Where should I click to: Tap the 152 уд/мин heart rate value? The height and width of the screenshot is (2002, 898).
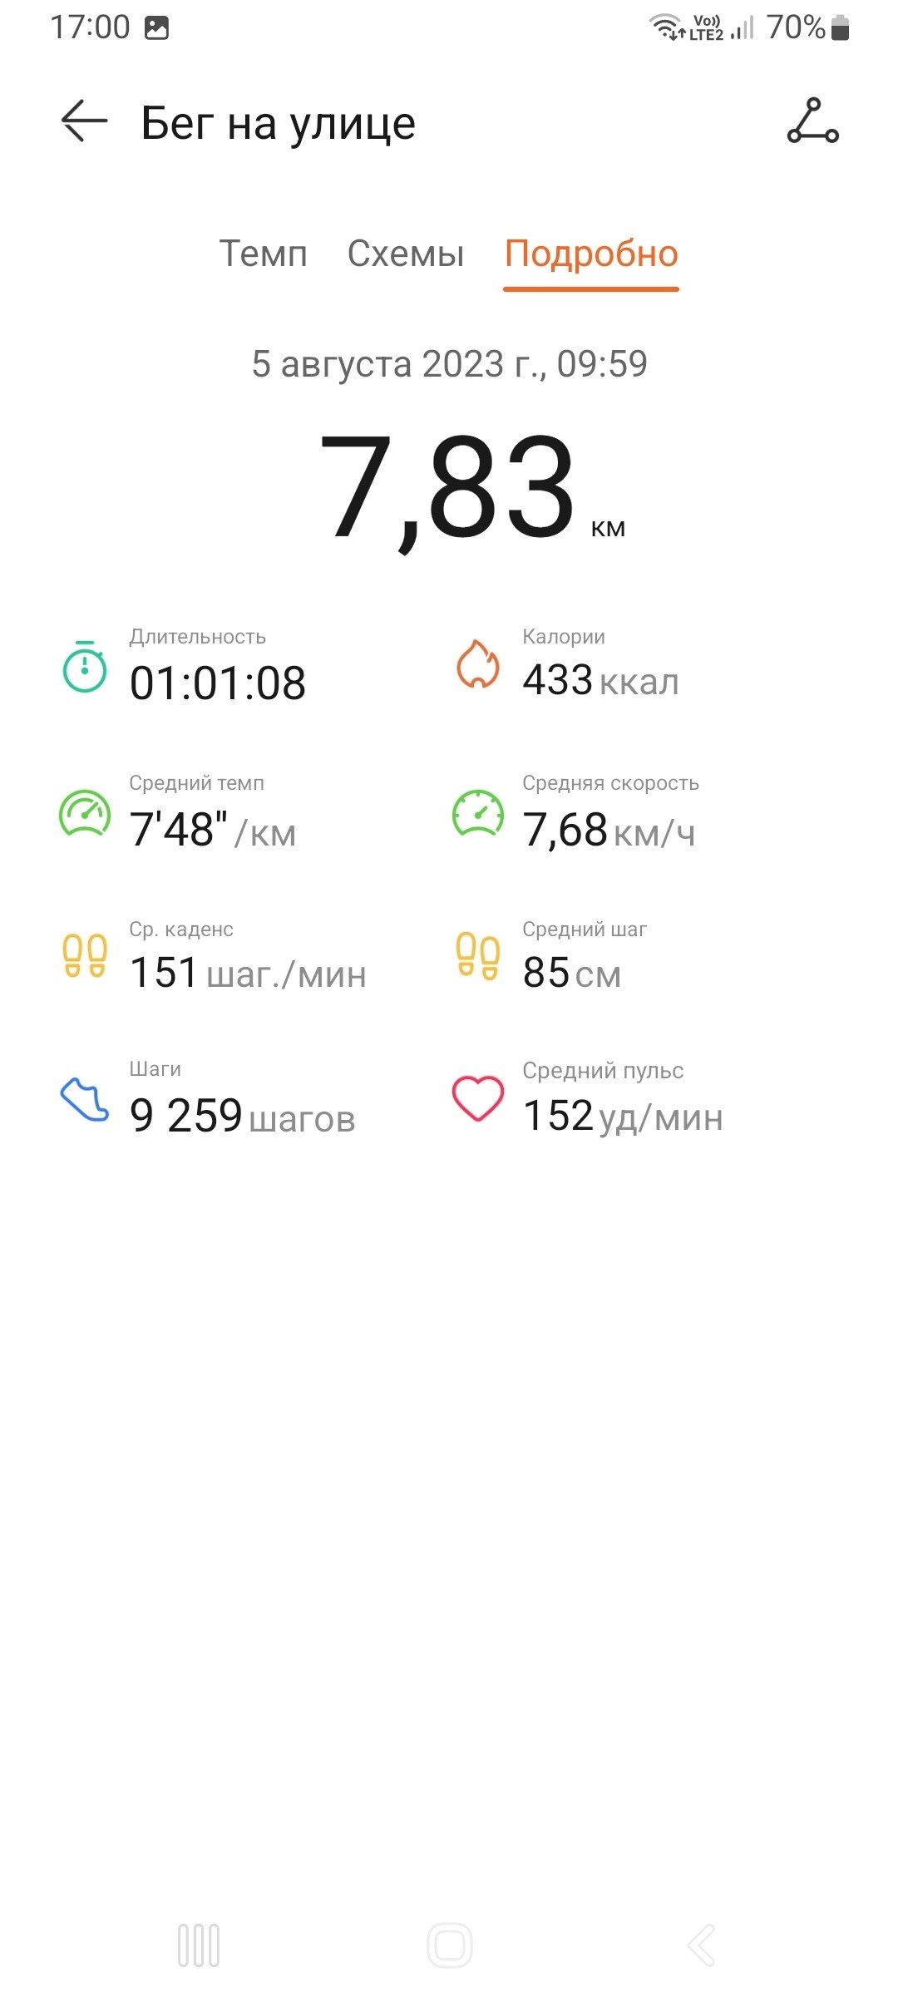(x=623, y=1116)
